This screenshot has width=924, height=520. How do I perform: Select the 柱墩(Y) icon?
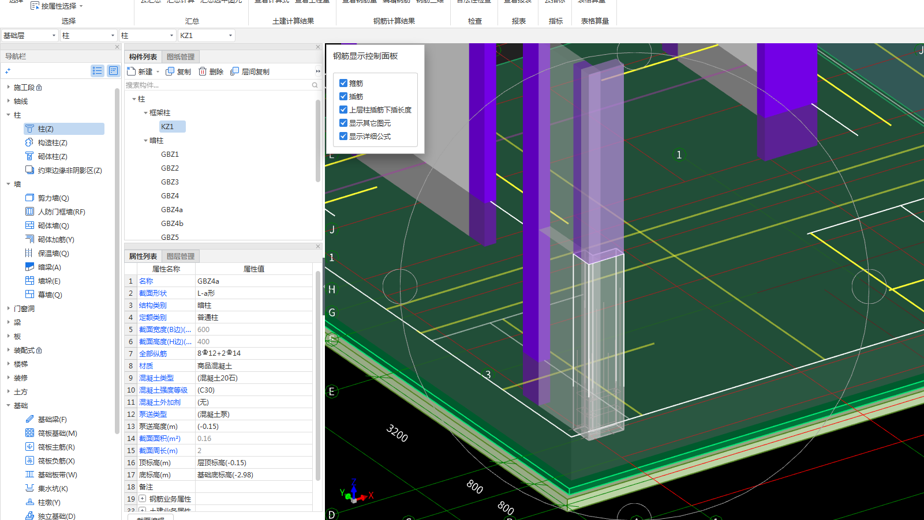pyautogui.click(x=29, y=502)
